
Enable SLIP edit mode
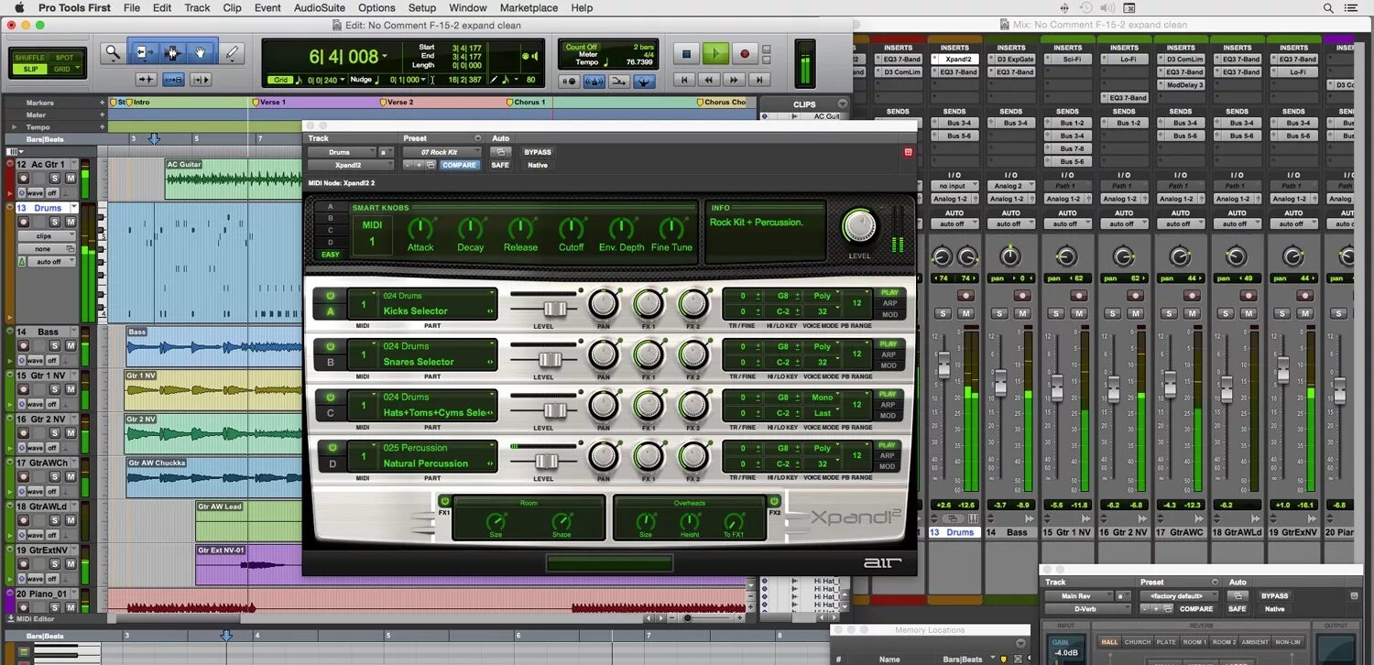coord(31,69)
